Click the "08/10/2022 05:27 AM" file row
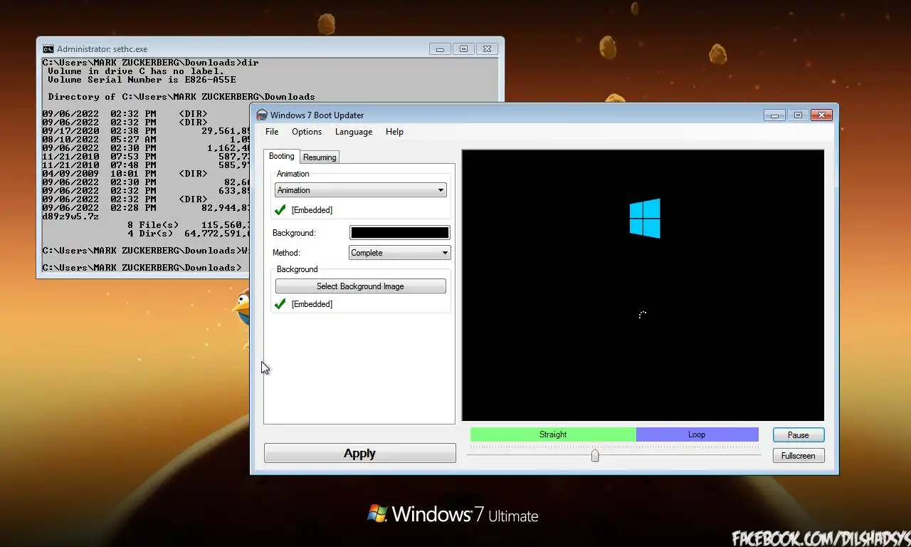This screenshot has width=911, height=547. click(146, 140)
